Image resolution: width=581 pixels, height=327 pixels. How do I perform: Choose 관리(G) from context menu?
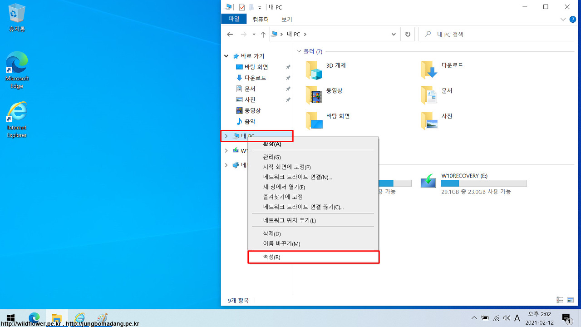(x=313, y=157)
